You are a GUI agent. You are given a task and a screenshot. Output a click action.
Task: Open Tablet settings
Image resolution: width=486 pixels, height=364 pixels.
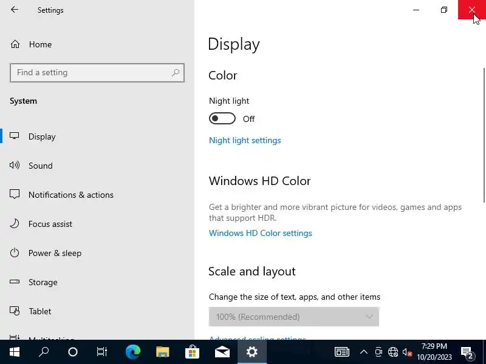(97, 311)
